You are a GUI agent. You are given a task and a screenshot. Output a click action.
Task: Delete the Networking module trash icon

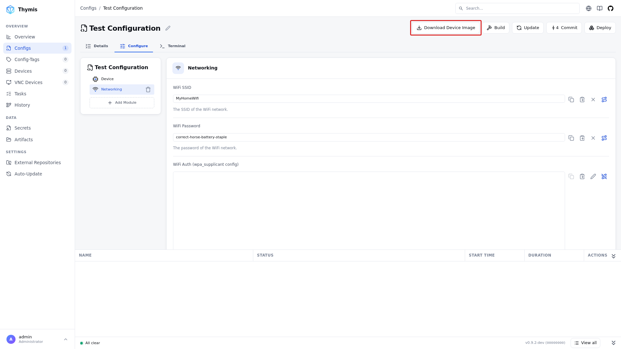click(x=148, y=90)
